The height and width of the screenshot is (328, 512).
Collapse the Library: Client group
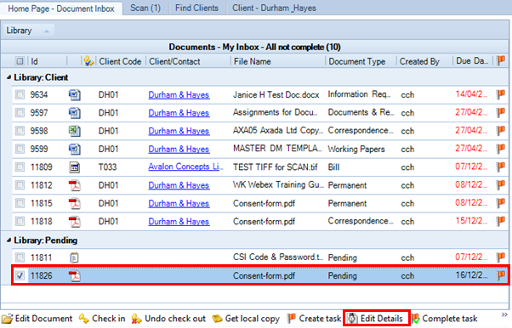point(9,77)
